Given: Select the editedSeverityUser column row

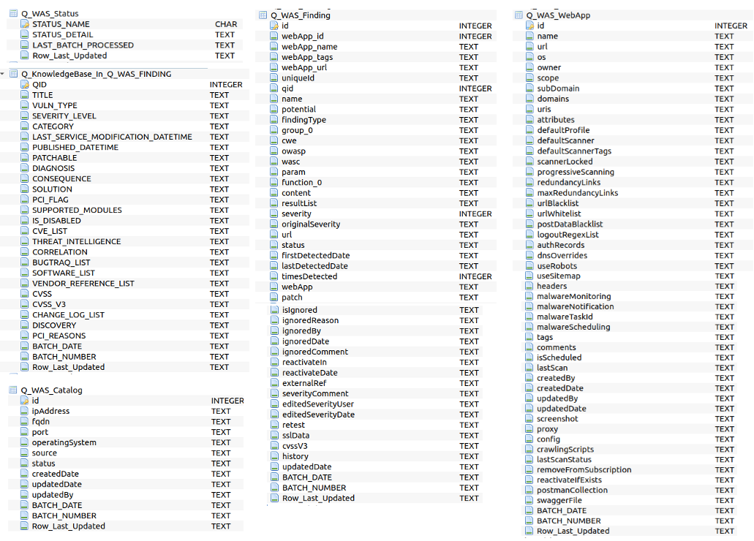Looking at the screenshot, I should (375, 404).
